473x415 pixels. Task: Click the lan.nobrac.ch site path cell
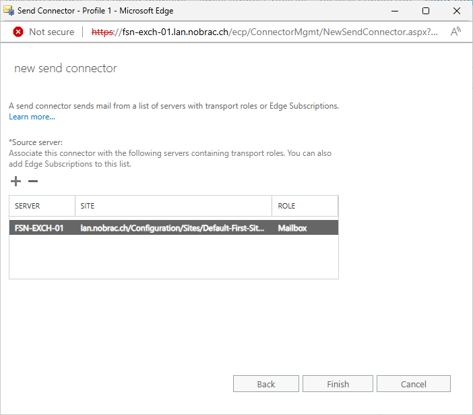(x=172, y=228)
